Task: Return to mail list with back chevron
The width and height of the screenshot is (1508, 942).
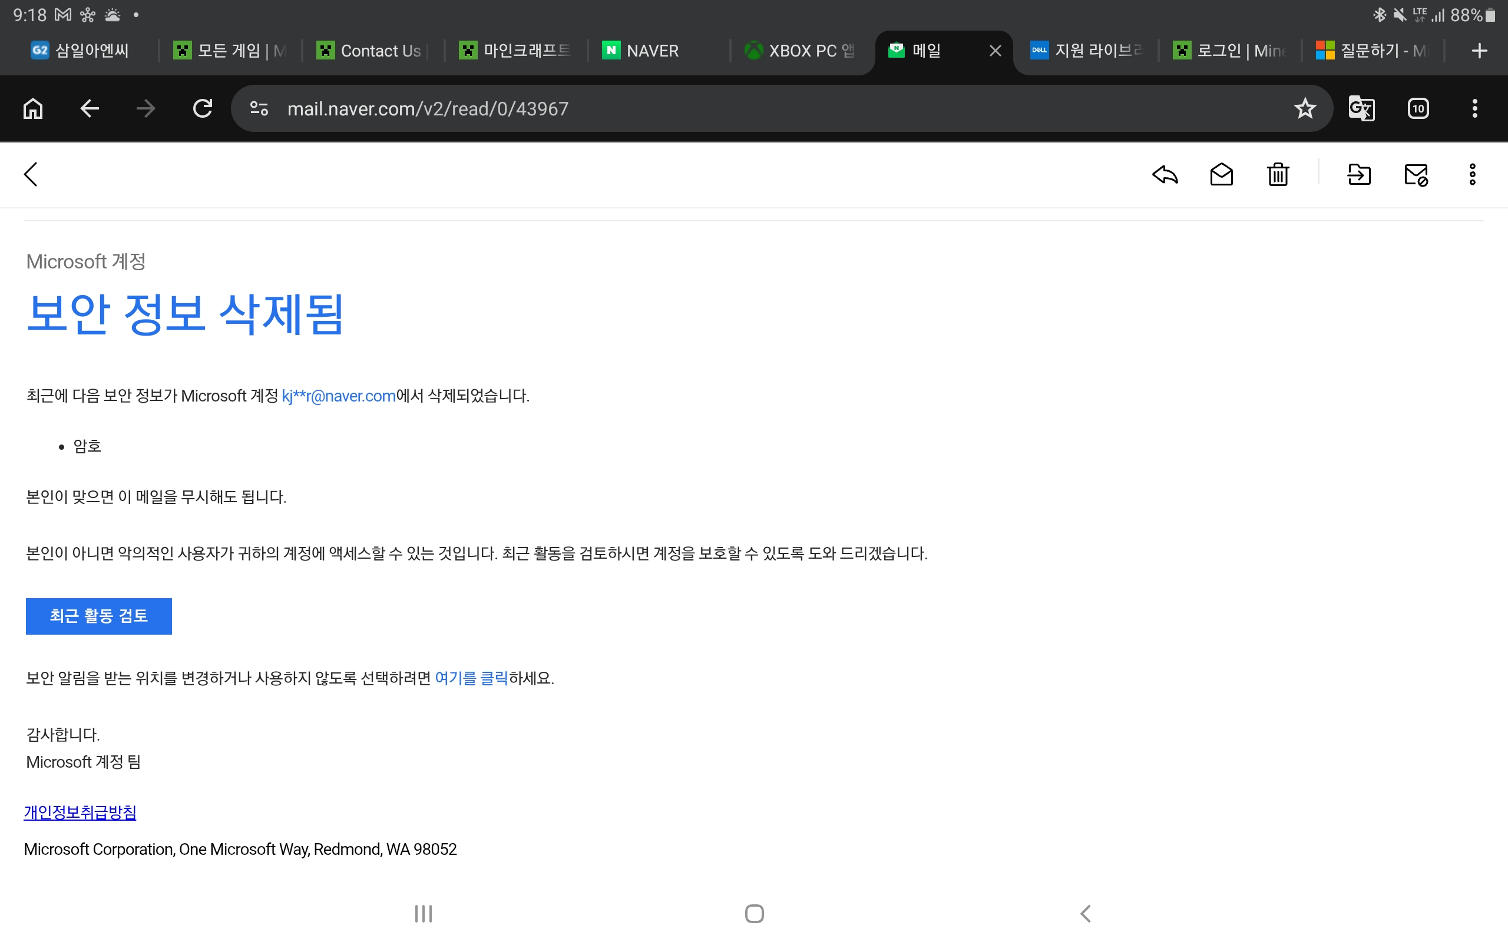Action: 31,174
